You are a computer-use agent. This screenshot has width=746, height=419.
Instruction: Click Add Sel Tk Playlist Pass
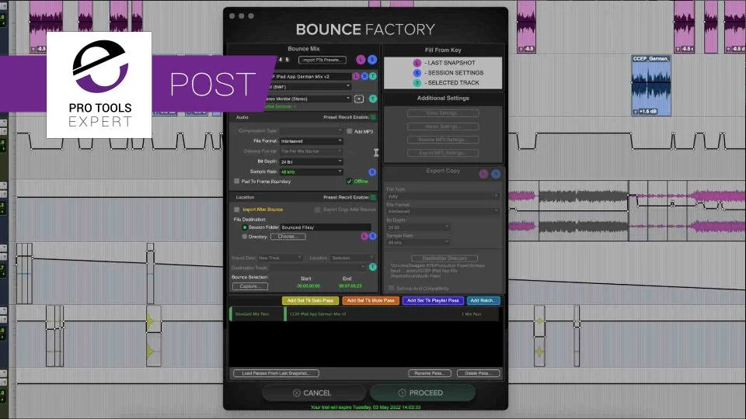click(433, 301)
